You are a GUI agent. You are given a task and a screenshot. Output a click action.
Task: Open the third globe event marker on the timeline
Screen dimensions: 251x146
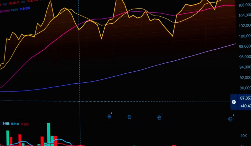159,118
